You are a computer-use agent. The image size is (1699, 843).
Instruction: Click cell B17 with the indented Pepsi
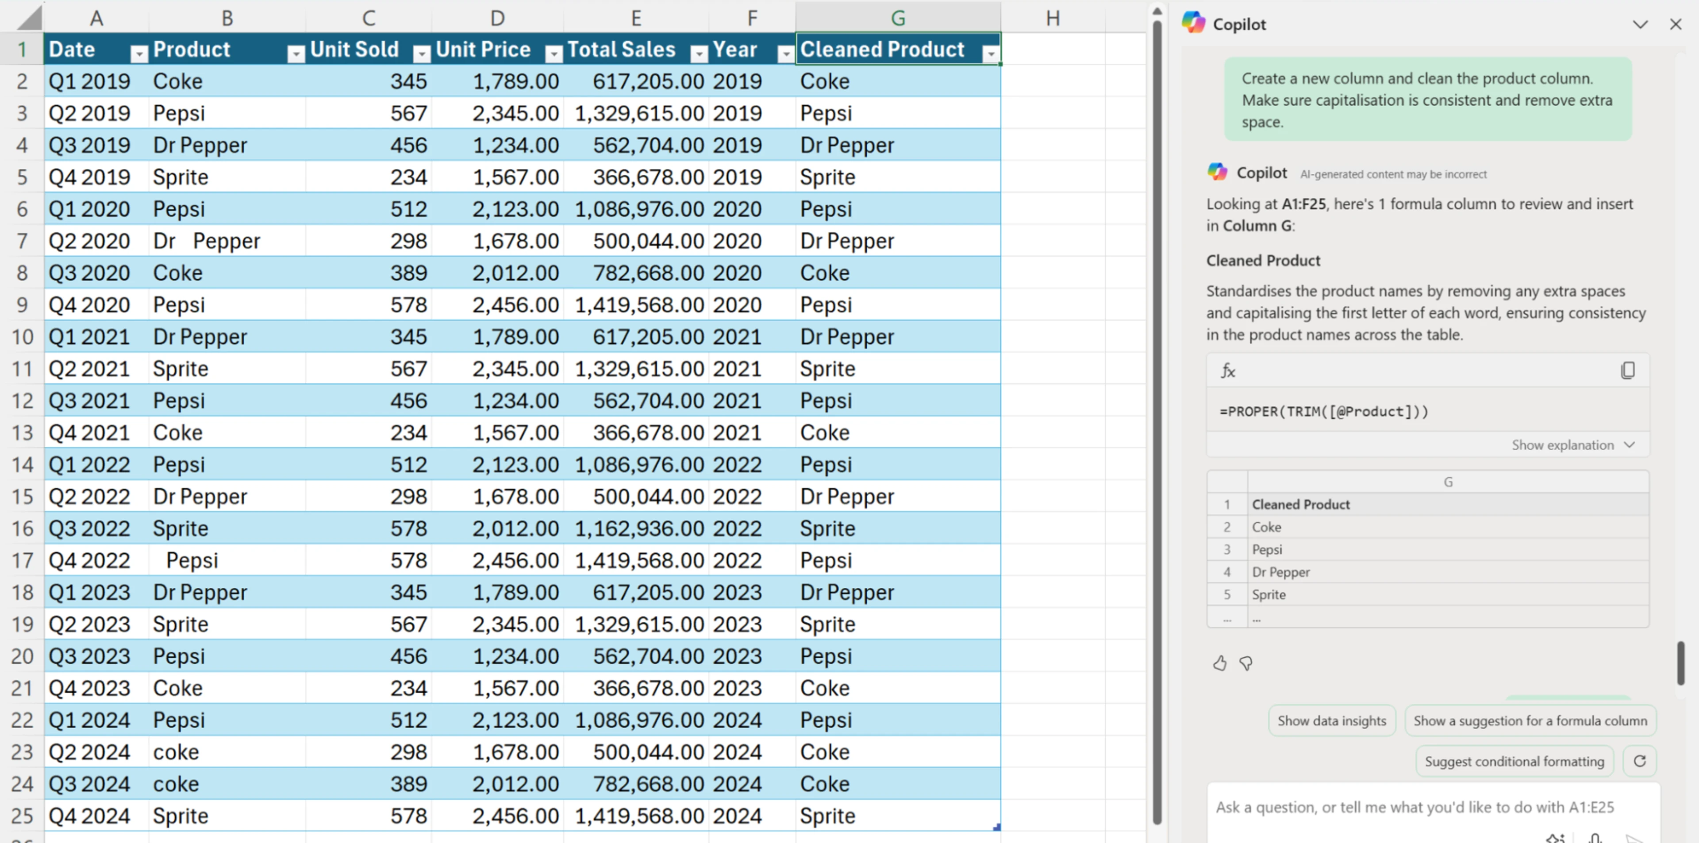click(x=227, y=560)
